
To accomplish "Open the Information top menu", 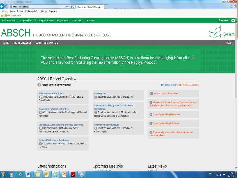I will click(77, 20).
